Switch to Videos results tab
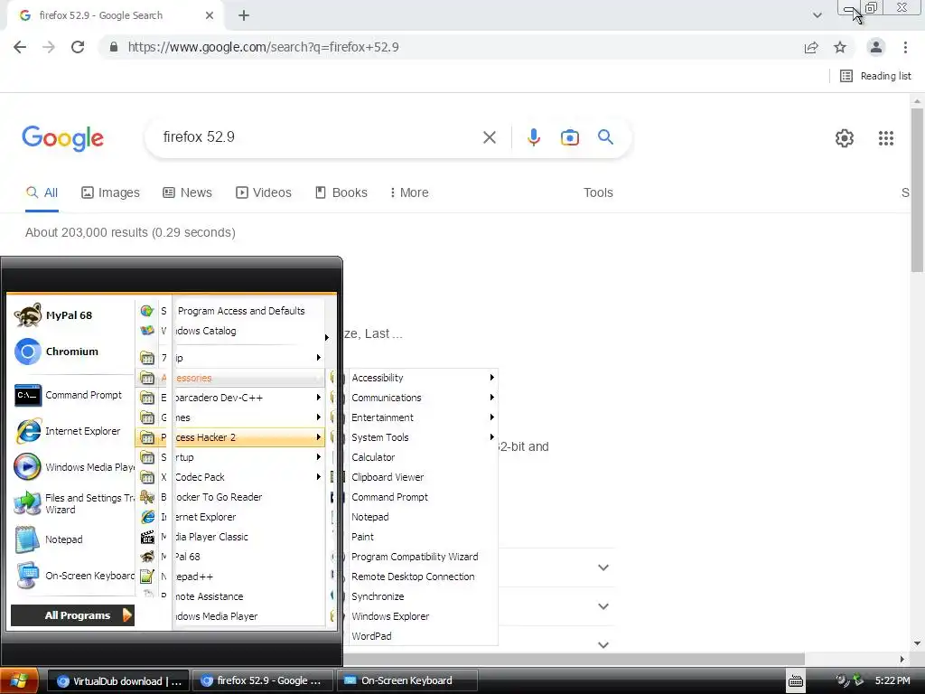The width and height of the screenshot is (925, 694). pyautogui.click(x=263, y=192)
